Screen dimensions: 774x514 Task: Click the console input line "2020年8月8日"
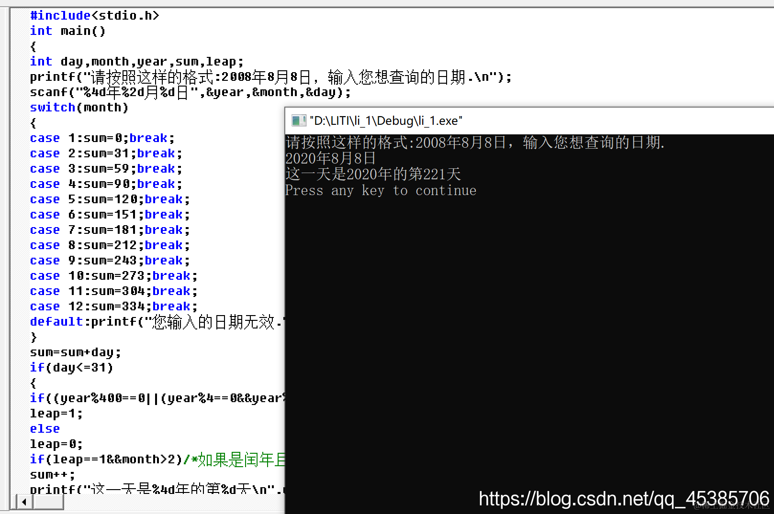pos(331,158)
